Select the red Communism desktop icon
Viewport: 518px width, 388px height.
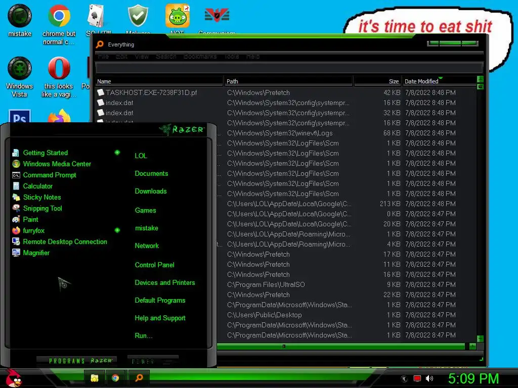(217, 15)
